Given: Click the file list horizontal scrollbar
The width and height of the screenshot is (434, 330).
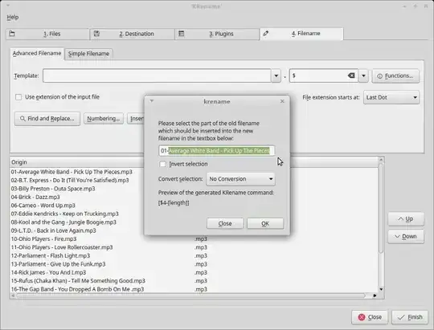Looking at the screenshot, I should pyautogui.click(x=191, y=295).
